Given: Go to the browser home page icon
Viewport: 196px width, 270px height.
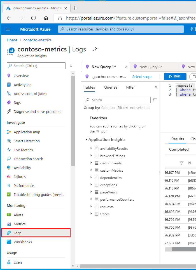Looking at the screenshot, I should click(x=46, y=18).
